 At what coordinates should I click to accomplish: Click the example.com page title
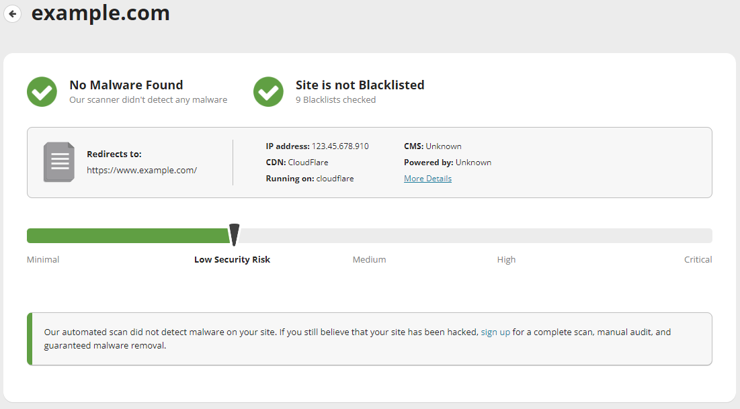100,13
